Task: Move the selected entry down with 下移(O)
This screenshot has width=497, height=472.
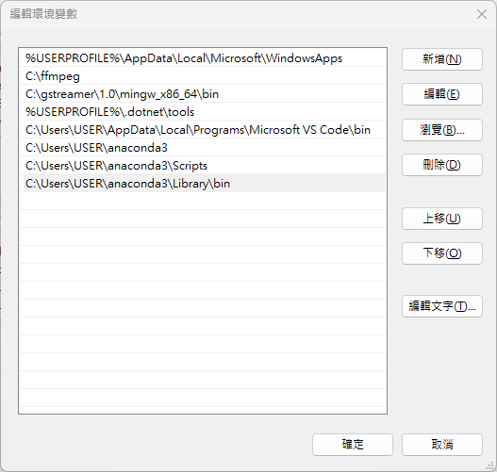Action: coord(442,253)
